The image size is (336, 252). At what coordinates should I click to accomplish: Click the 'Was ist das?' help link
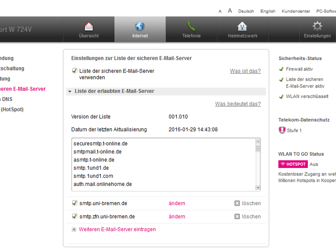(x=245, y=71)
